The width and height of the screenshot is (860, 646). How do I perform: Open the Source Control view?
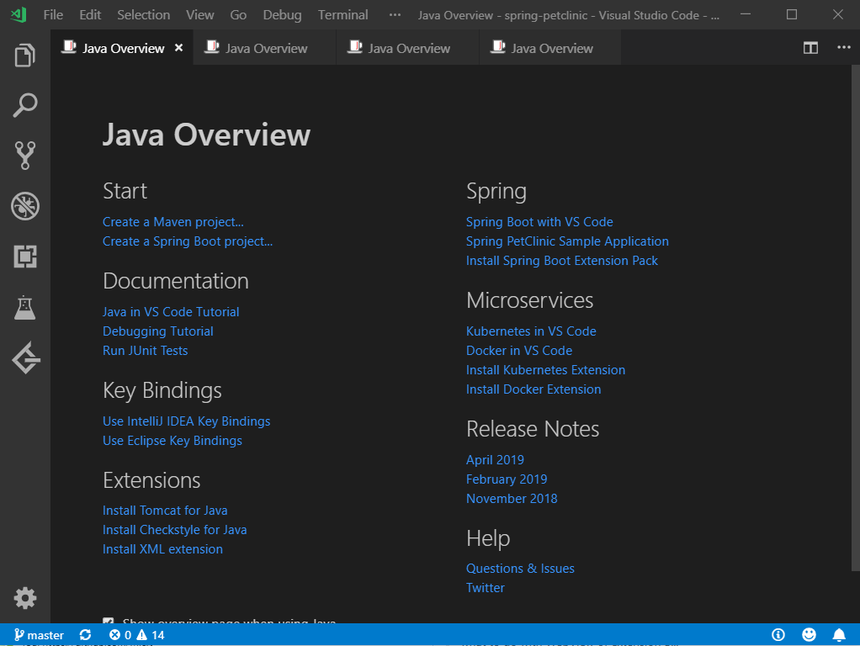(25, 156)
